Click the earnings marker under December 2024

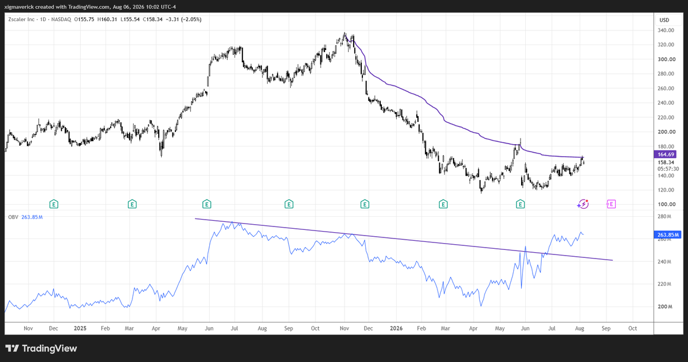pyautogui.click(x=53, y=204)
